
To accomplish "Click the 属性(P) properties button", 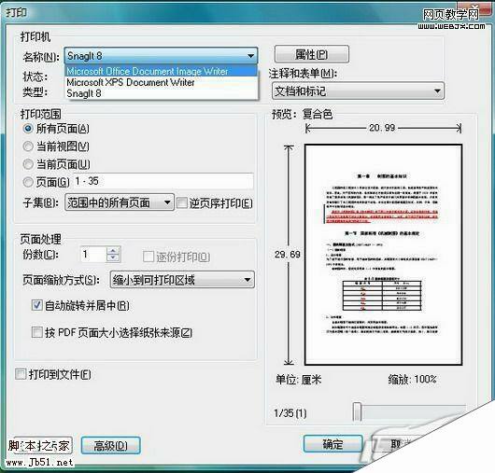I will (x=312, y=54).
